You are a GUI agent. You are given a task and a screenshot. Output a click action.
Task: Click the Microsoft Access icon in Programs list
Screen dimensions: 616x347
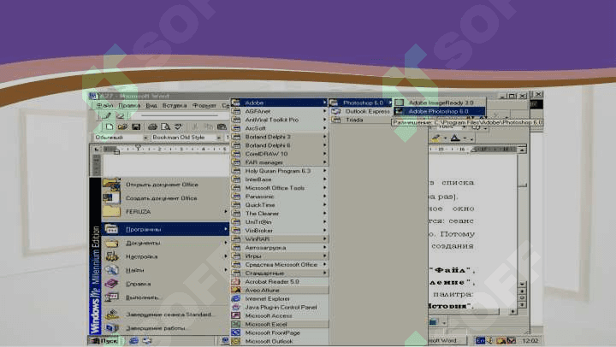coord(236,315)
